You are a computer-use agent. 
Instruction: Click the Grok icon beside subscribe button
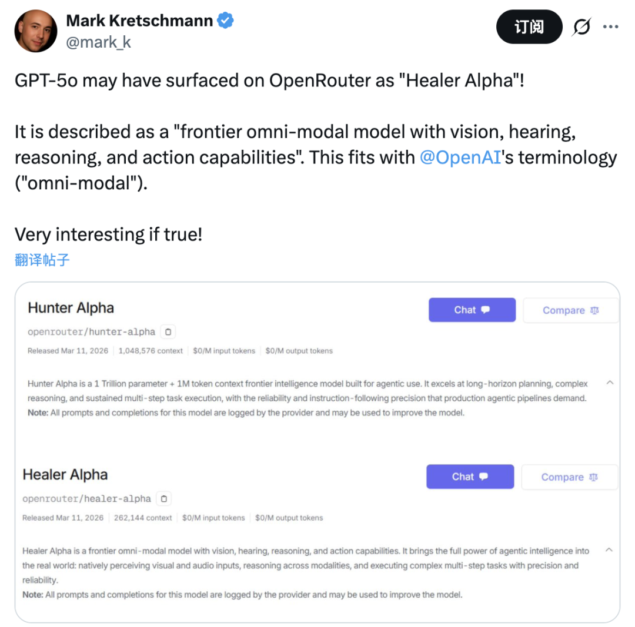tap(581, 27)
